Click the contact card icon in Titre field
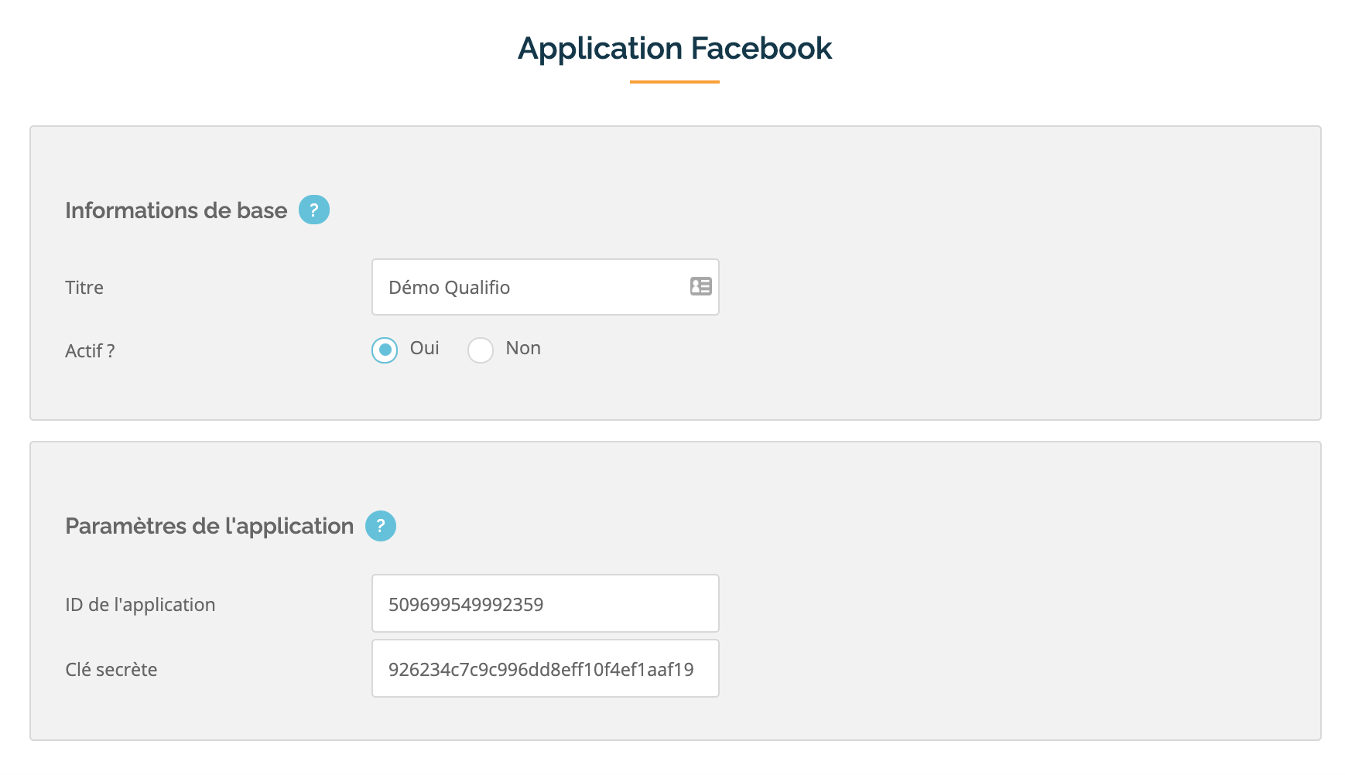The image size is (1345, 775). pyautogui.click(x=701, y=286)
